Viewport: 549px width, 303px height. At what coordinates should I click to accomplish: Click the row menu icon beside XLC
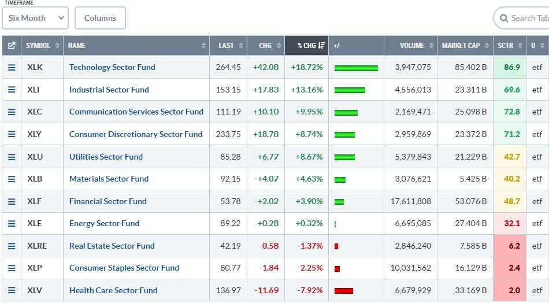[x=11, y=112]
